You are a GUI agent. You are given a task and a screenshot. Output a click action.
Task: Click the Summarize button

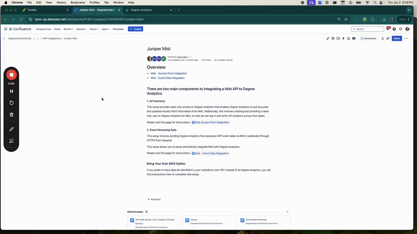[368, 38]
